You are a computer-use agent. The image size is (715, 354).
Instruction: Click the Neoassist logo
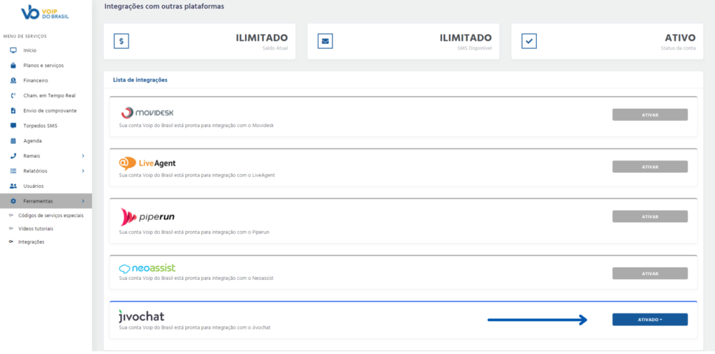(x=147, y=268)
